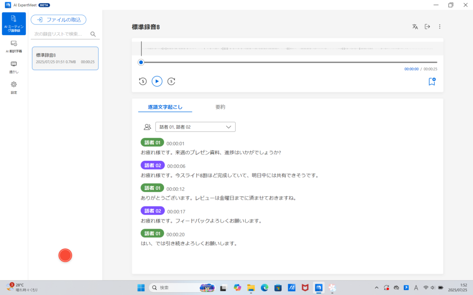Open the translation language icon above the transcript
This screenshot has height=295, width=473.
pyautogui.click(x=415, y=26)
